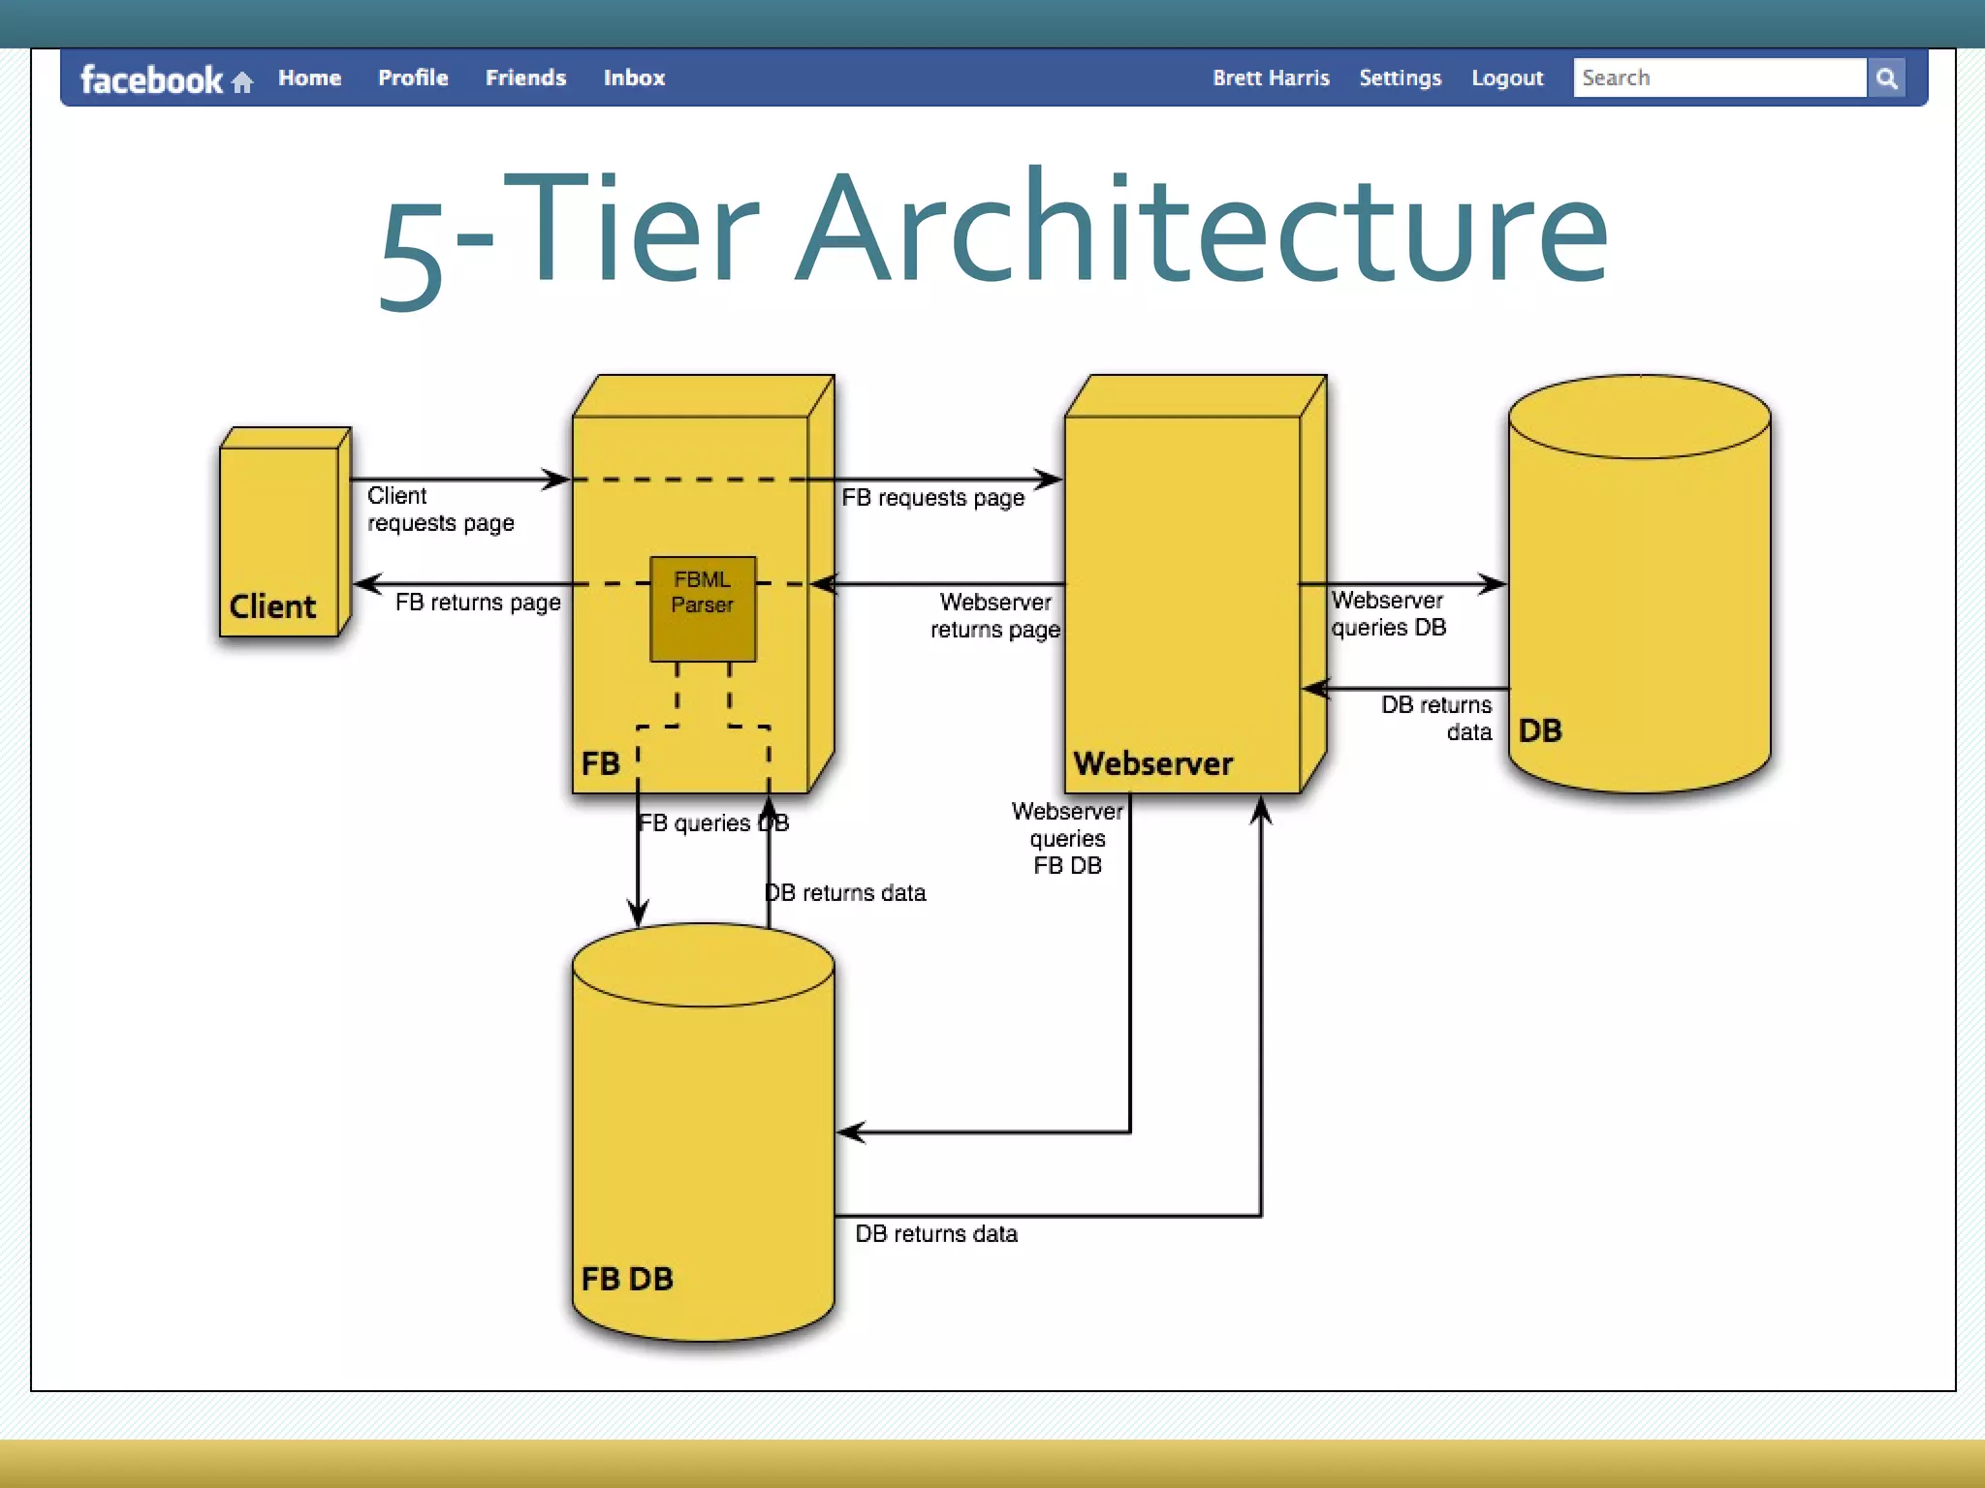Viewport: 1985px width, 1488px height.
Task: Click the Brett Harris name link
Action: point(1271,77)
